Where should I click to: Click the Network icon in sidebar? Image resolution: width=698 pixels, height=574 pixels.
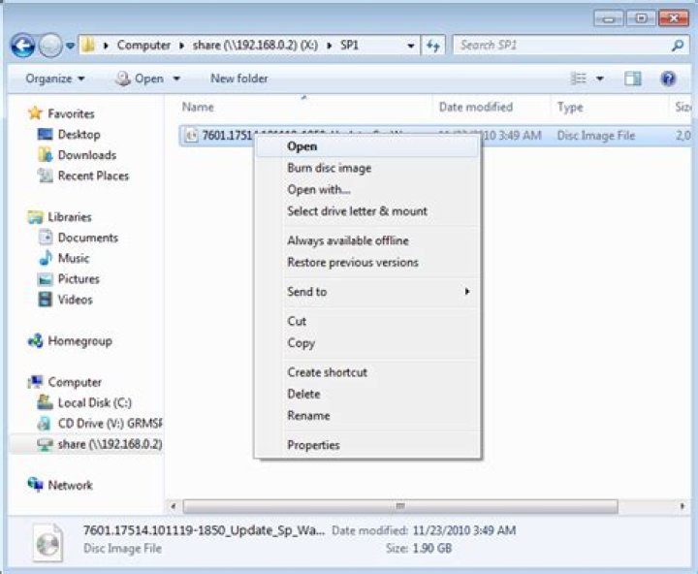point(36,485)
